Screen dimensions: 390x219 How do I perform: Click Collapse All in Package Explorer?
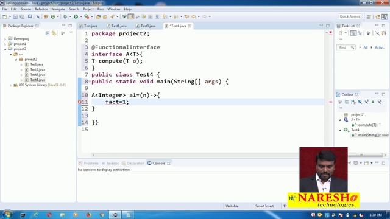tap(48, 33)
